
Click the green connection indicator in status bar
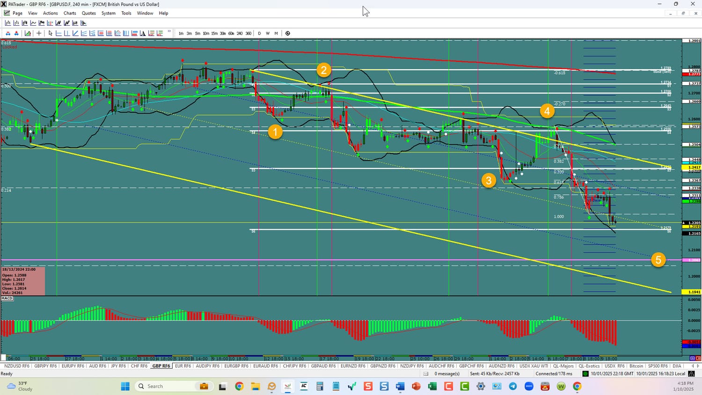[x=585, y=373]
